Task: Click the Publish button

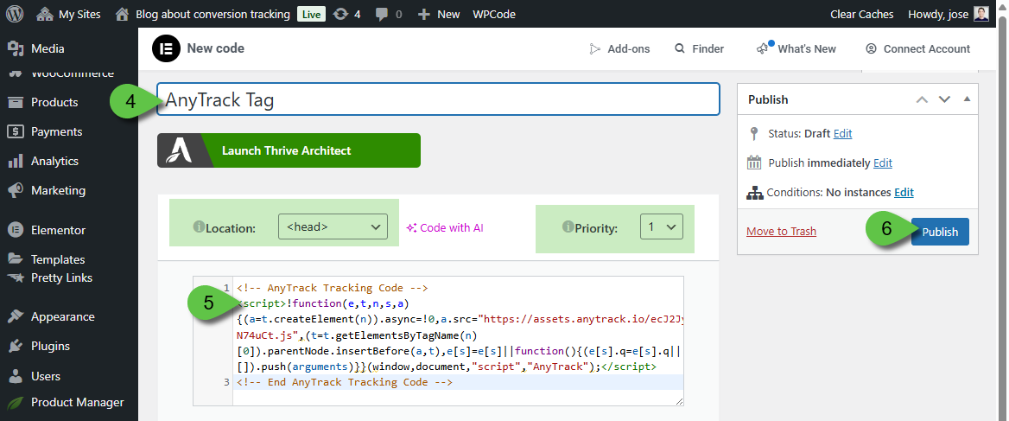Action: [x=940, y=232]
